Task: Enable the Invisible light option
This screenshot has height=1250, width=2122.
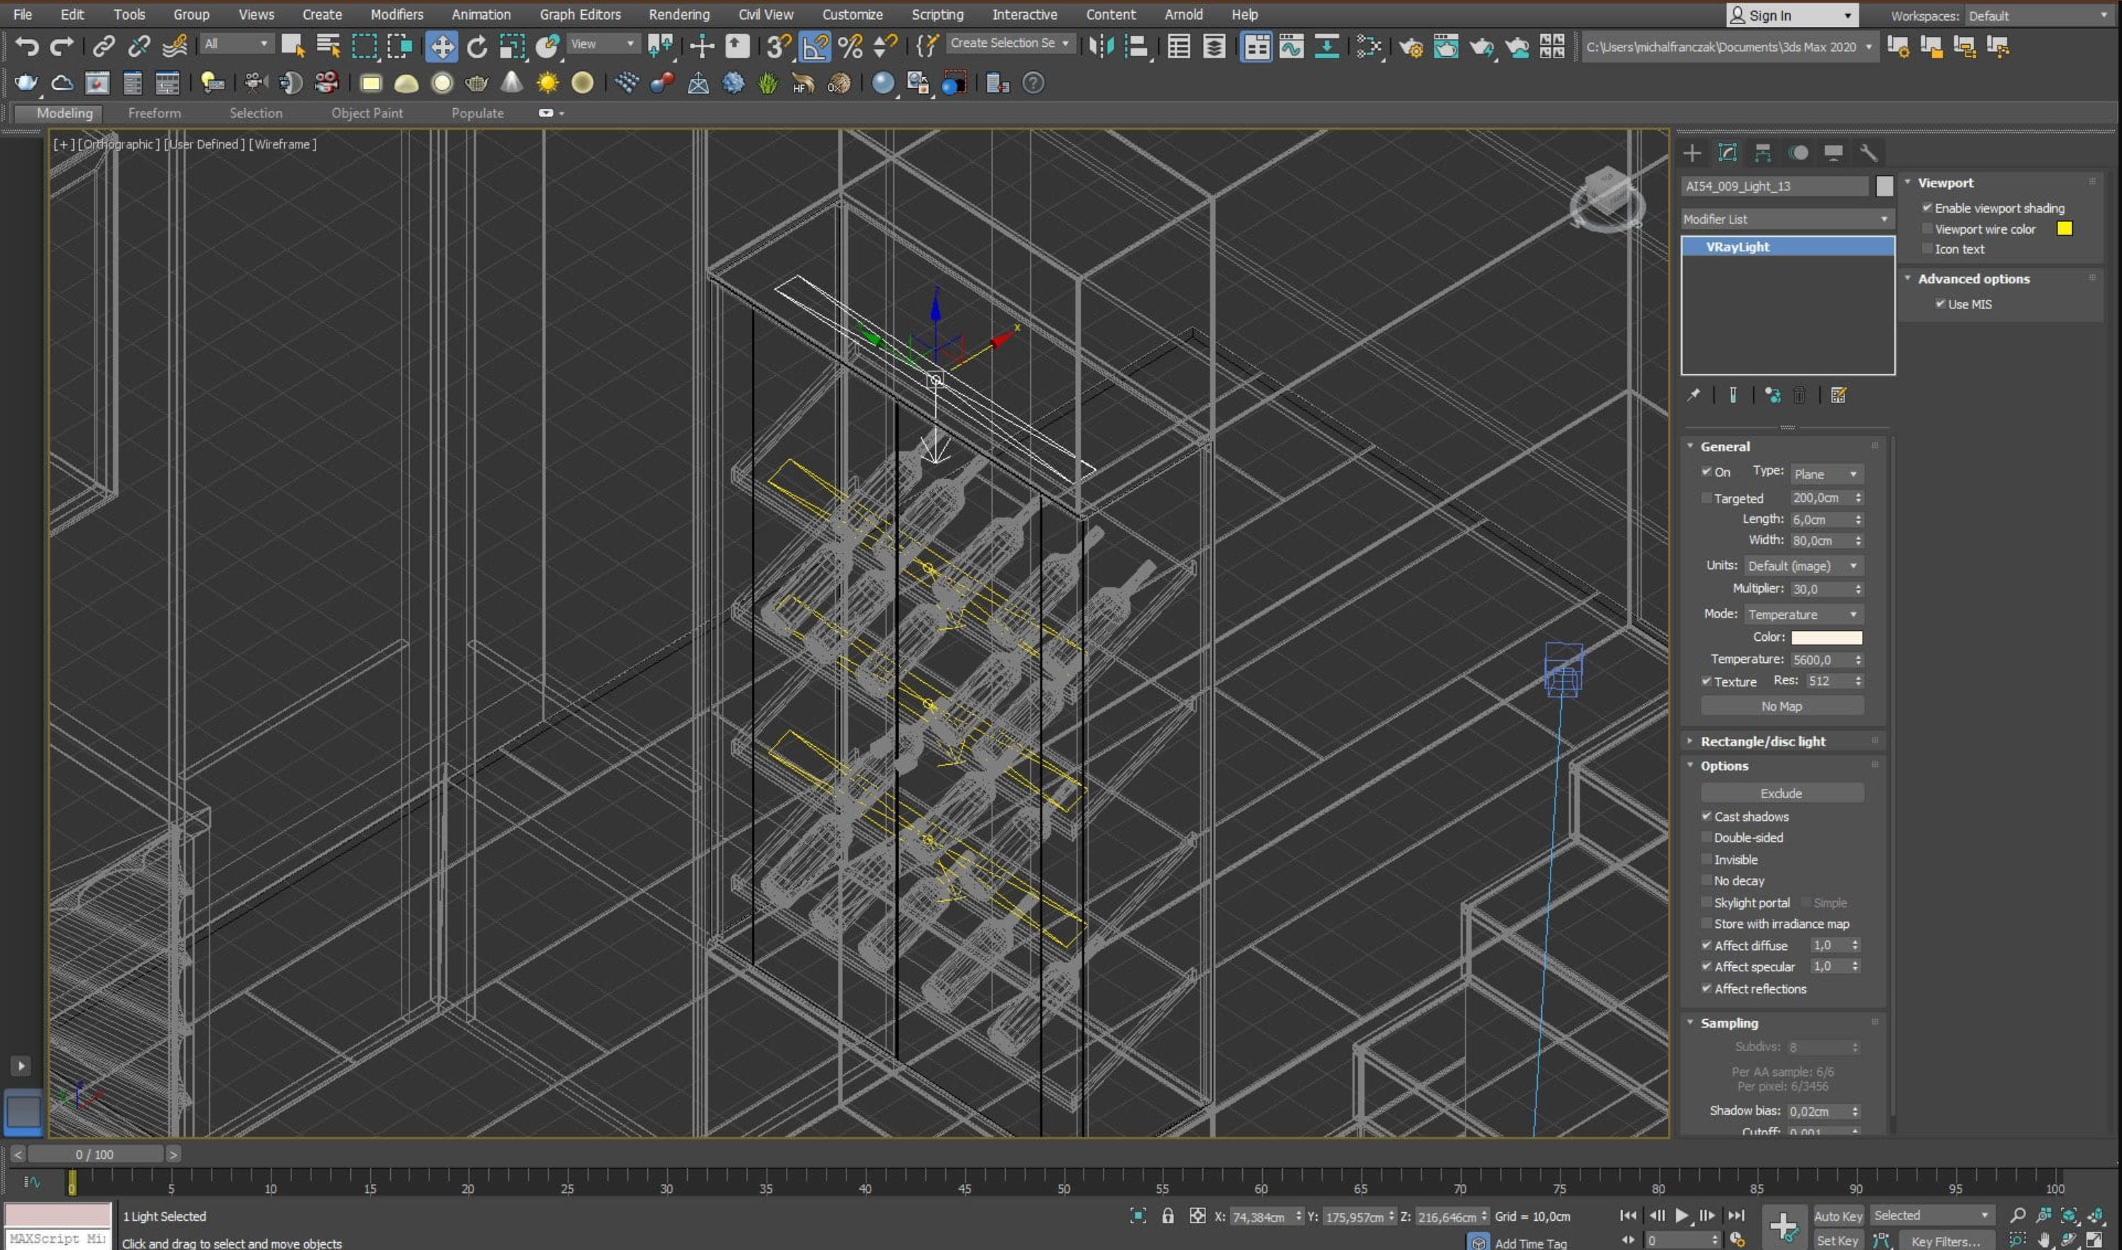Action: pyautogui.click(x=1706, y=859)
